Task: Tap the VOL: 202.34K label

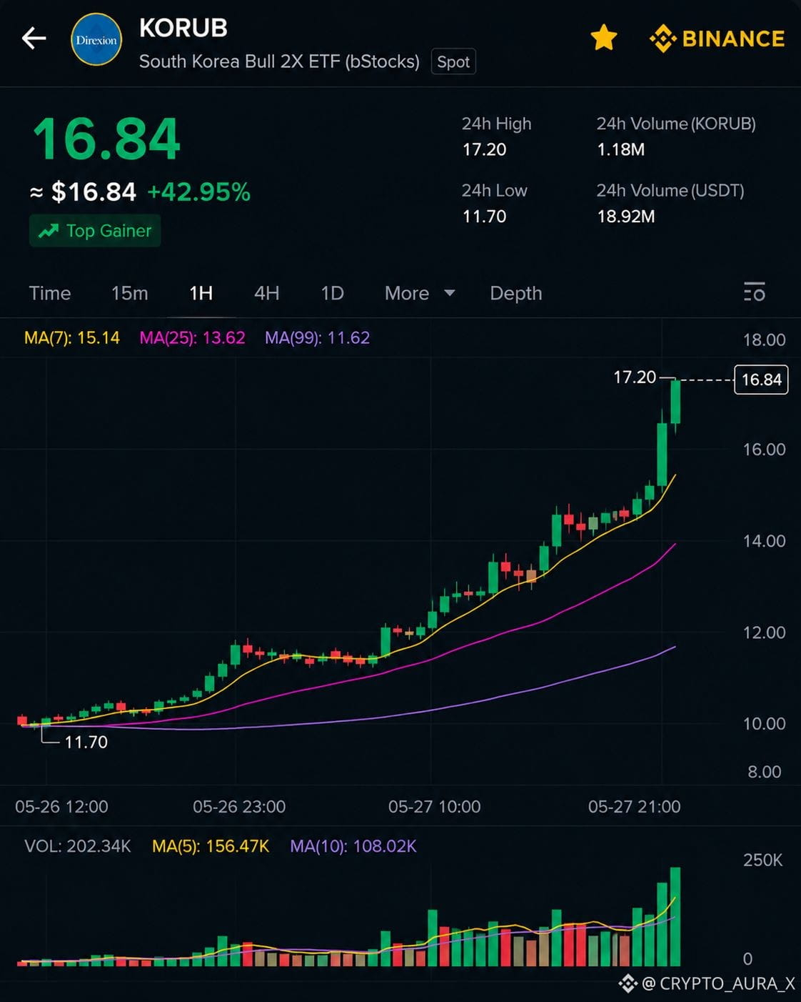Action: (78, 846)
